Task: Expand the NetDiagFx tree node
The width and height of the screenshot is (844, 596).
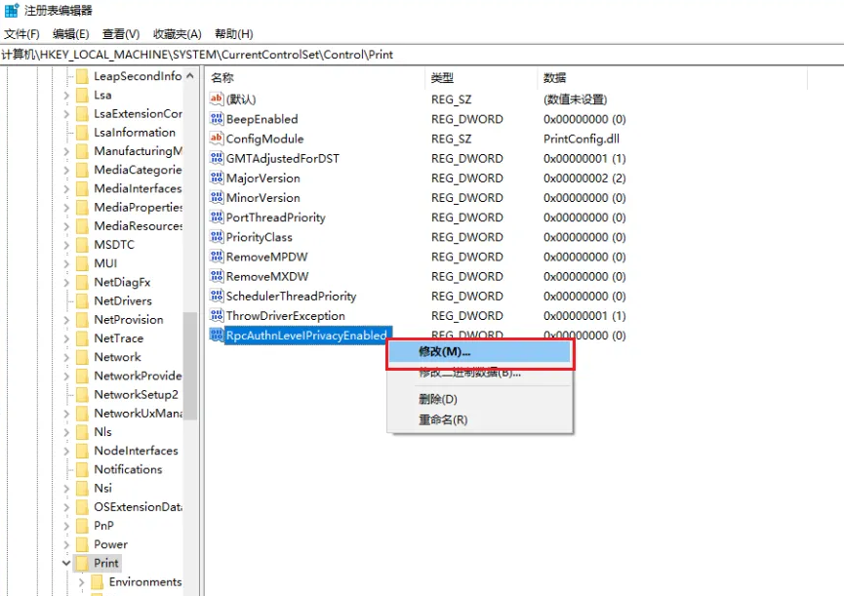Action: (x=66, y=281)
